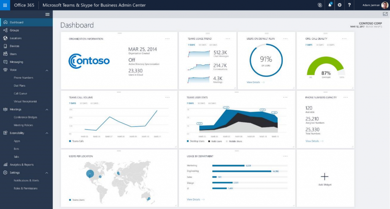This screenshot has width=390, height=209.
Task: Click the large North America user bubble
Action: coord(90,174)
